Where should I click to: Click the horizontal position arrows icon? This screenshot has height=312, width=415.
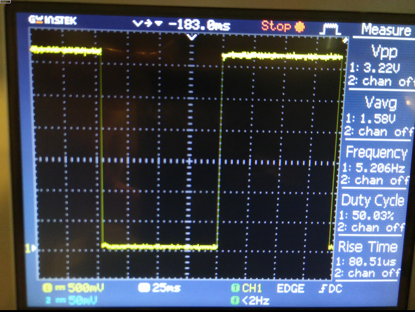point(147,24)
